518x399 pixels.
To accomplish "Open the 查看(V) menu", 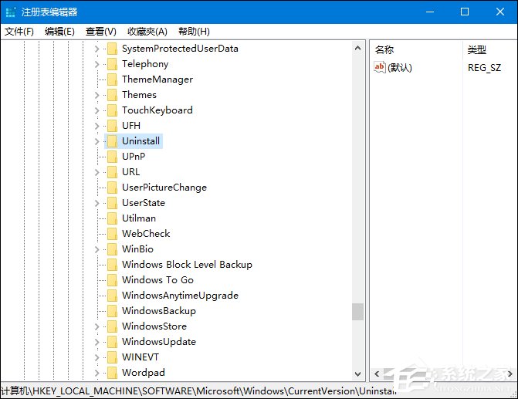I will pyautogui.click(x=100, y=32).
